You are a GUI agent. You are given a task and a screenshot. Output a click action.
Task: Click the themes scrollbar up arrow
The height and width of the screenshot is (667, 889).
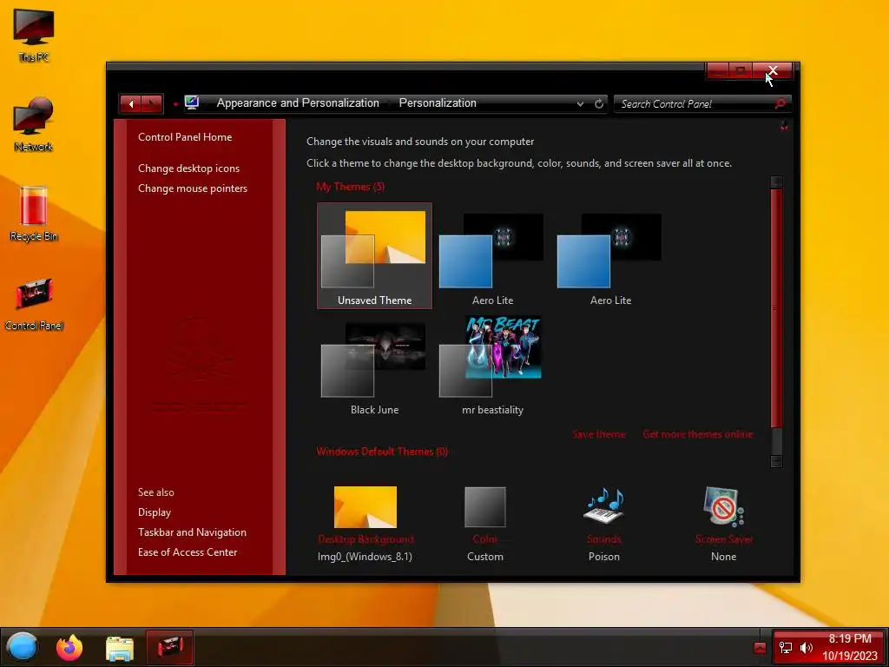click(777, 182)
